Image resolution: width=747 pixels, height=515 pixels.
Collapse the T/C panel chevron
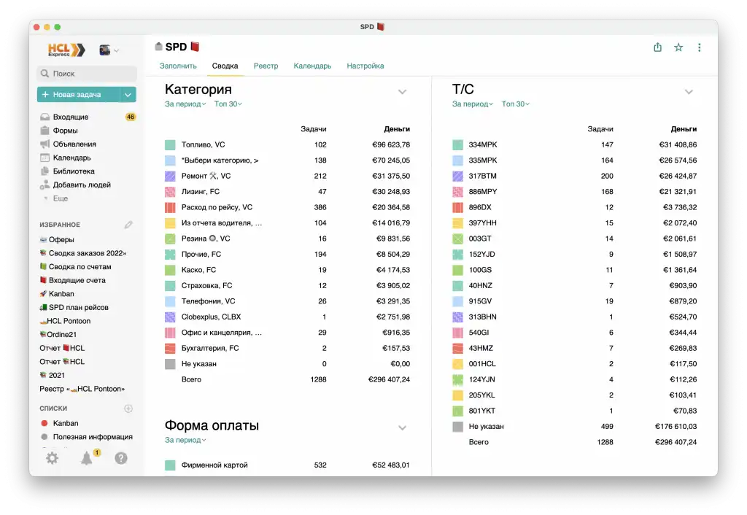click(689, 91)
